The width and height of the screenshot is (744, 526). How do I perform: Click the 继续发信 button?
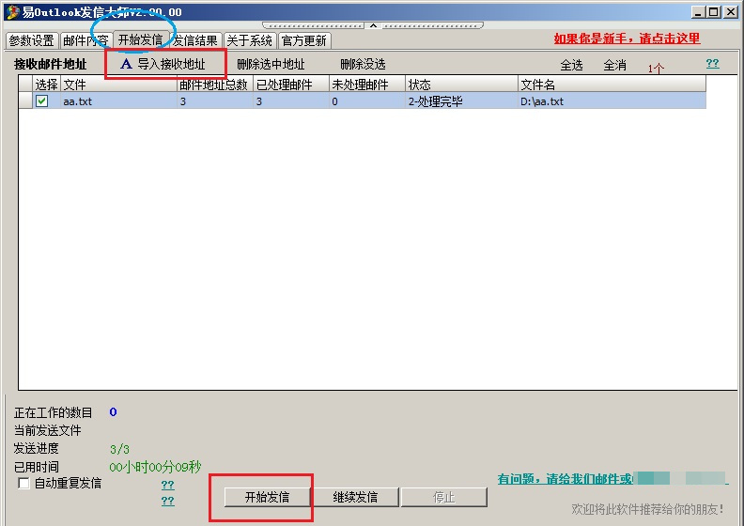(355, 497)
